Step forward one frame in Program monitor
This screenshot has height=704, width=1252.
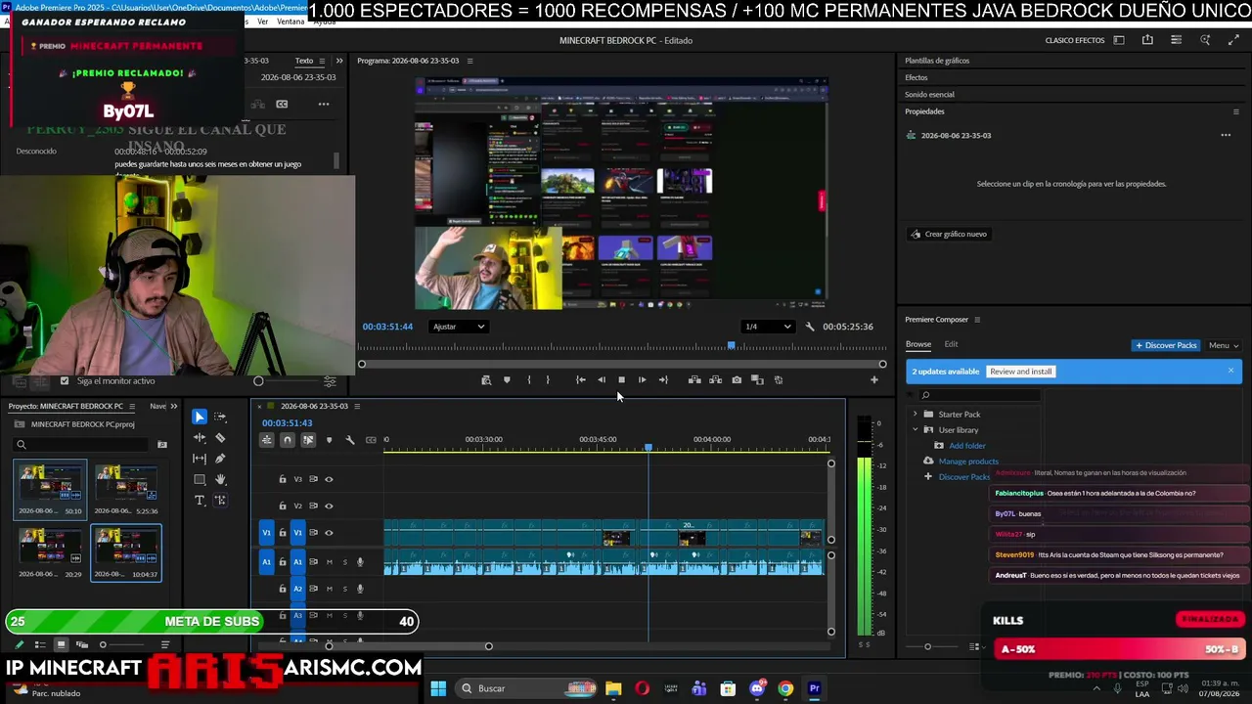(642, 380)
